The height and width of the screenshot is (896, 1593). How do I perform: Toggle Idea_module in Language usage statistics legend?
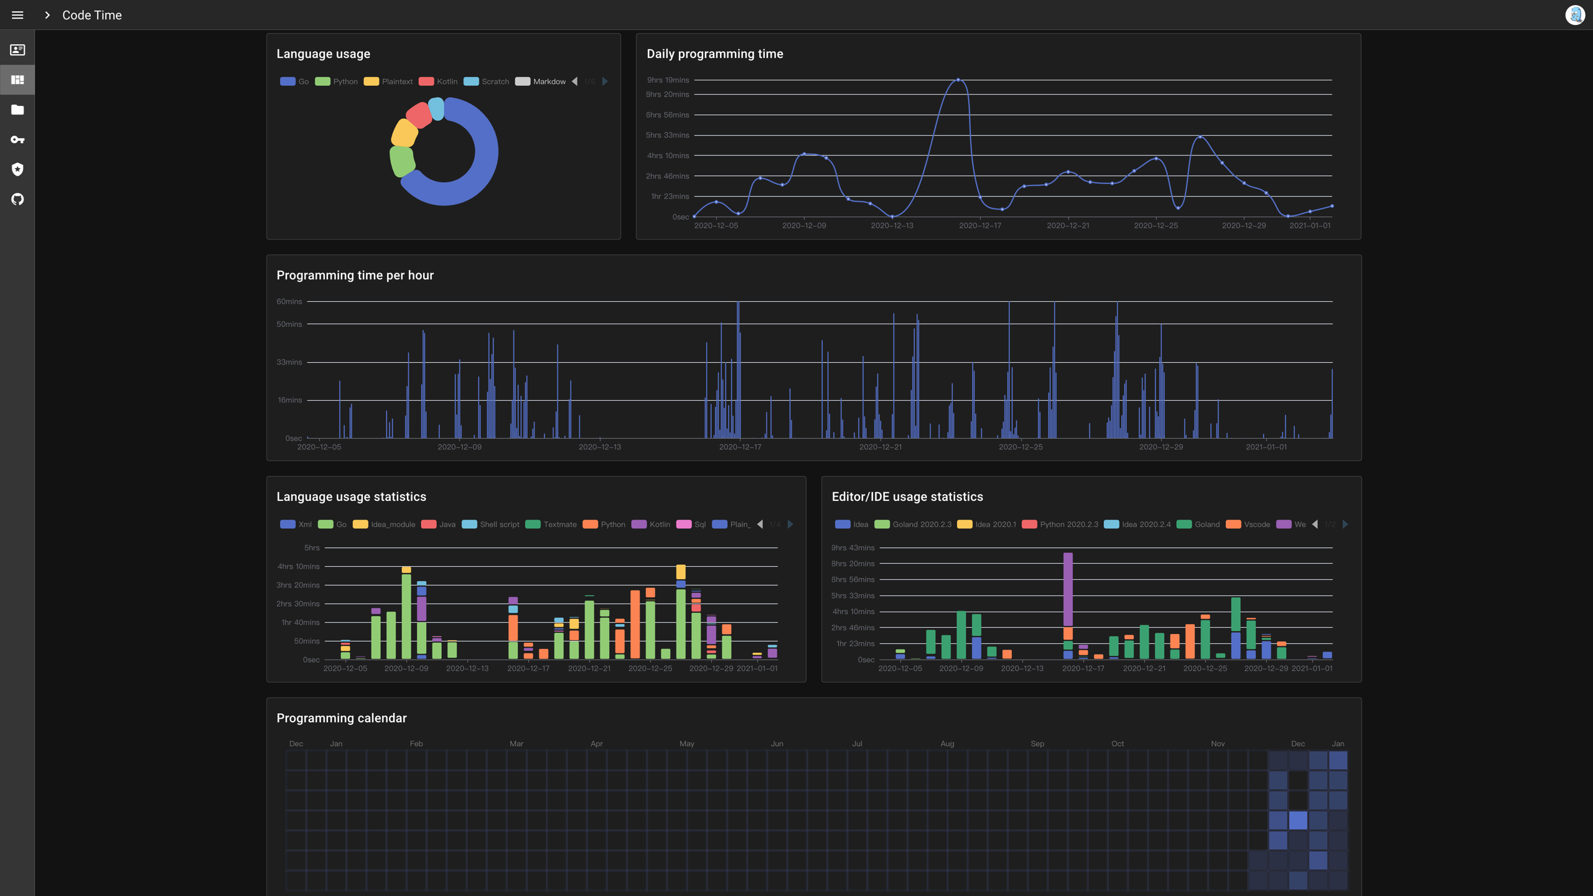point(384,525)
